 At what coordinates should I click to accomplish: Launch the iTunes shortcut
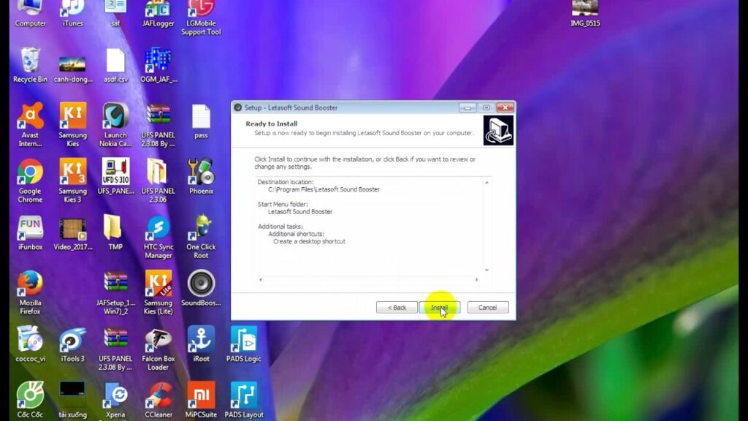72,13
